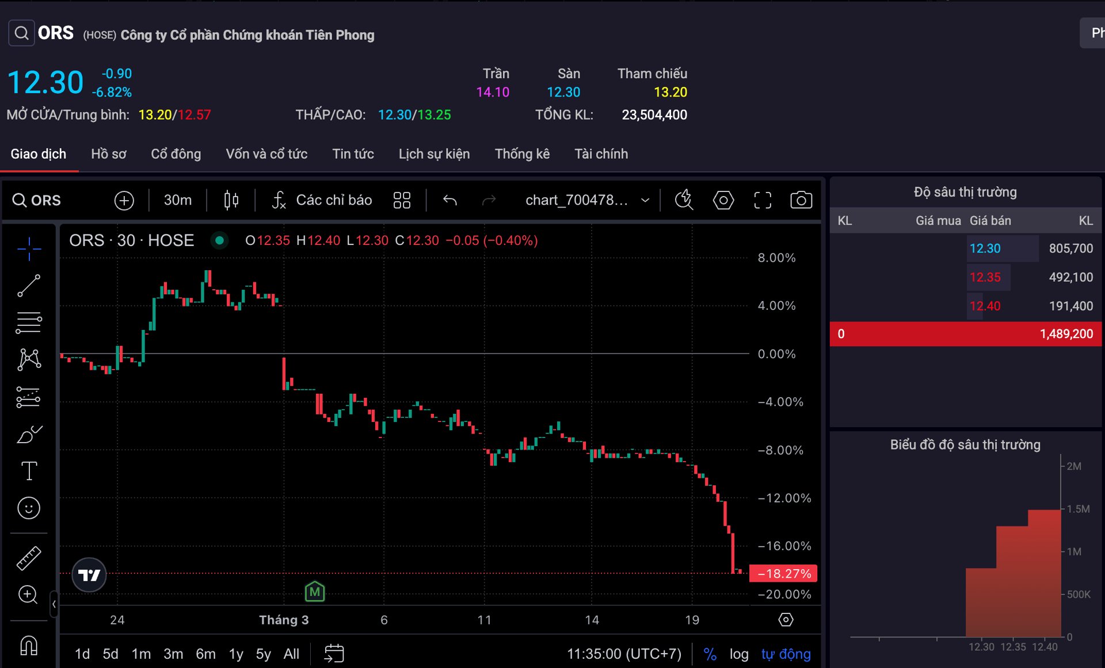Toggle the magnet snap mode
The height and width of the screenshot is (668, 1105).
28,646
